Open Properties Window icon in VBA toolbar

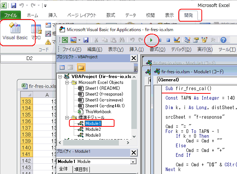point(196,40)
